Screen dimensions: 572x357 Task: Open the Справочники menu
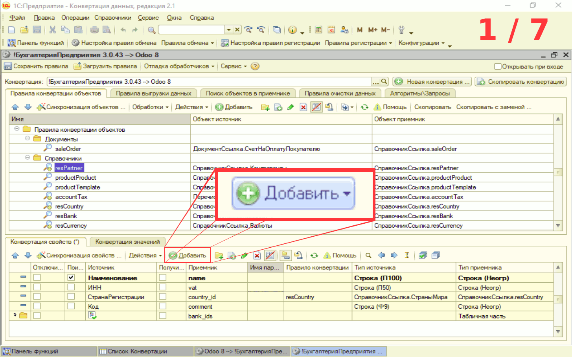coord(113,18)
